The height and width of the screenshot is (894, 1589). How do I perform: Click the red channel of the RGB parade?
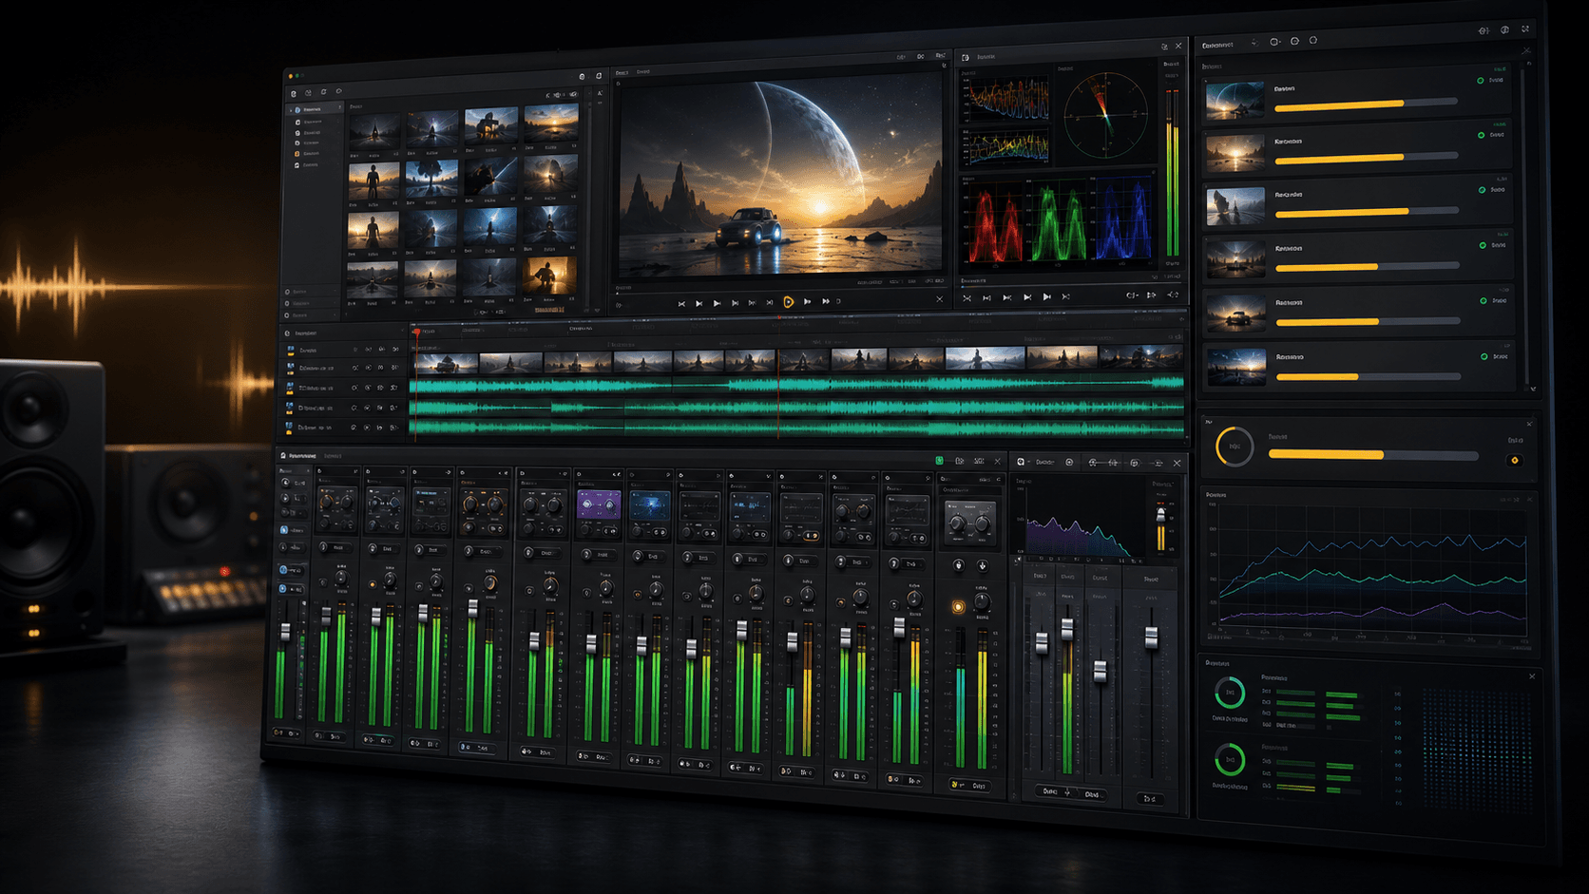(x=994, y=221)
